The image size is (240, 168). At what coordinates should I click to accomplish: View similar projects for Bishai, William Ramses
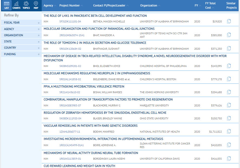point(229,92)
